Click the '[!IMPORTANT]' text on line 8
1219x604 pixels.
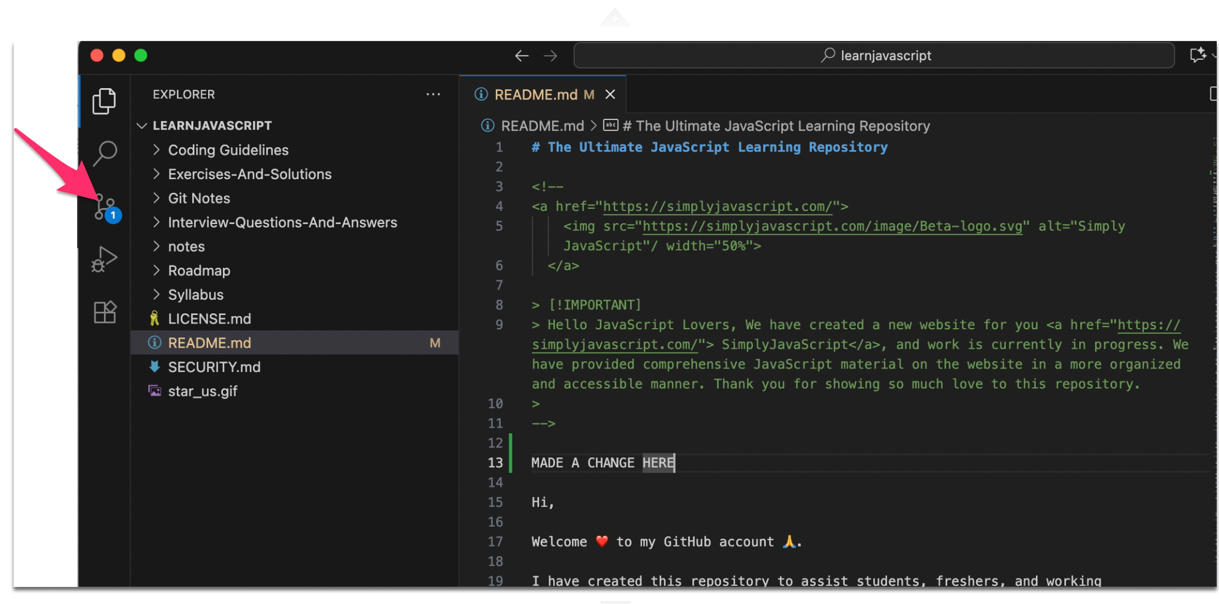point(595,305)
